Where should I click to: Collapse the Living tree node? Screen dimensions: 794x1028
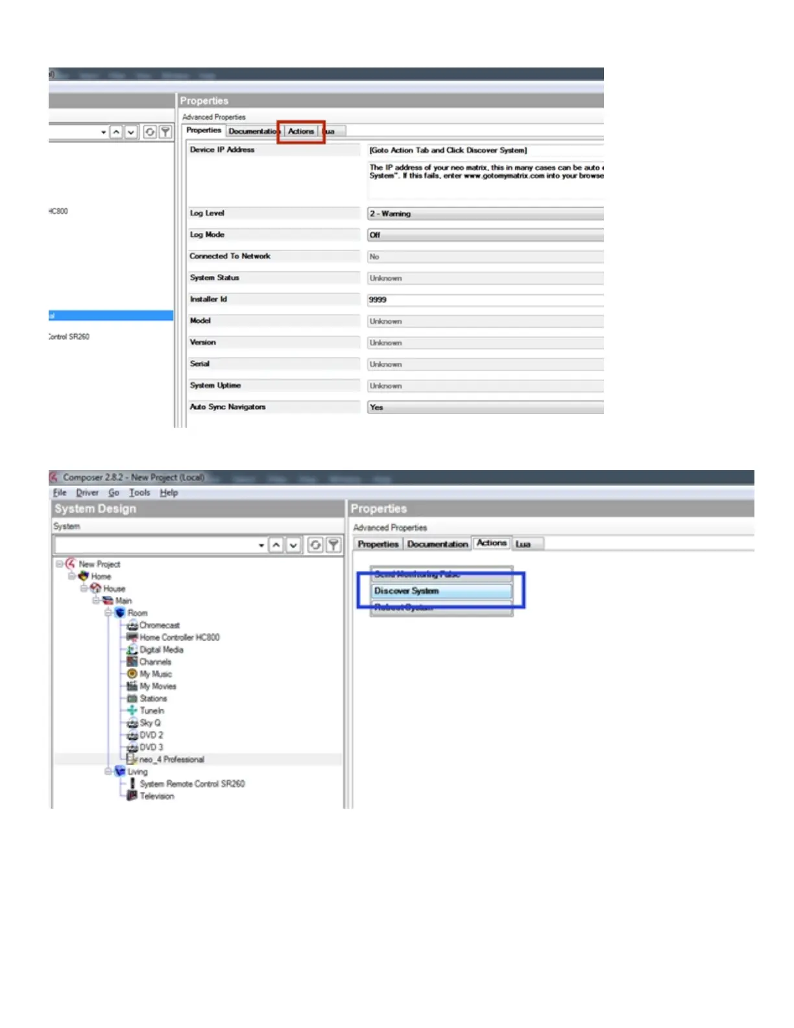pyautogui.click(x=108, y=772)
